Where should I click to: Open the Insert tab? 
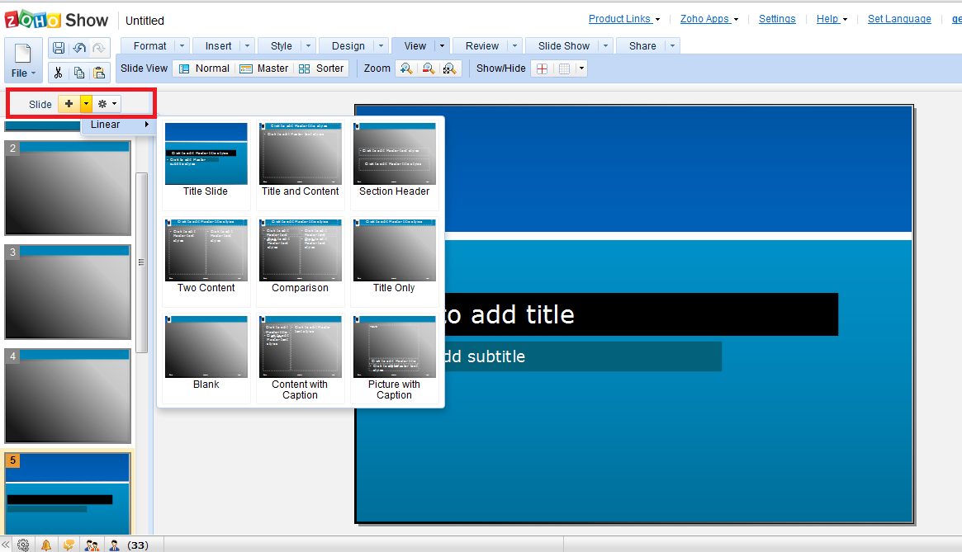point(219,46)
